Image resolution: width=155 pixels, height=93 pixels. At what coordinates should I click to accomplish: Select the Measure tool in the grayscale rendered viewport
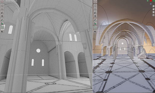pos(2,23)
